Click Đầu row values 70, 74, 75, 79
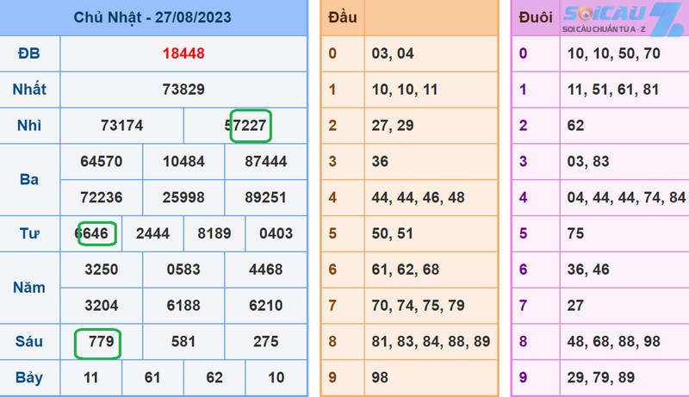689x397 pixels. (418, 306)
